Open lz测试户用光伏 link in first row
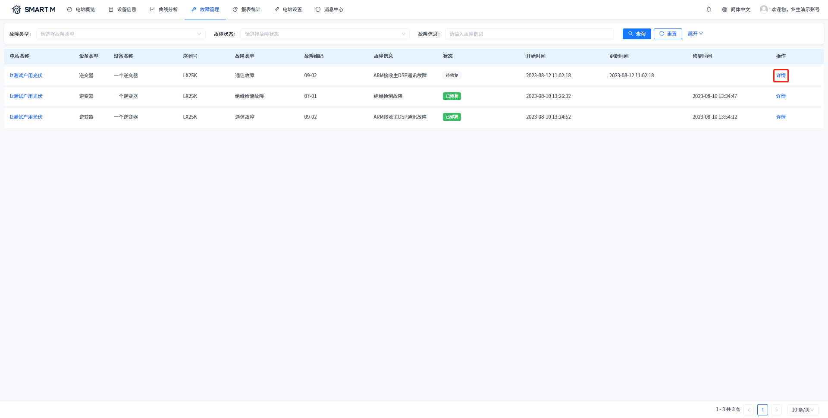The height and width of the screenshot is (418, 828). [x=26, y=75]
